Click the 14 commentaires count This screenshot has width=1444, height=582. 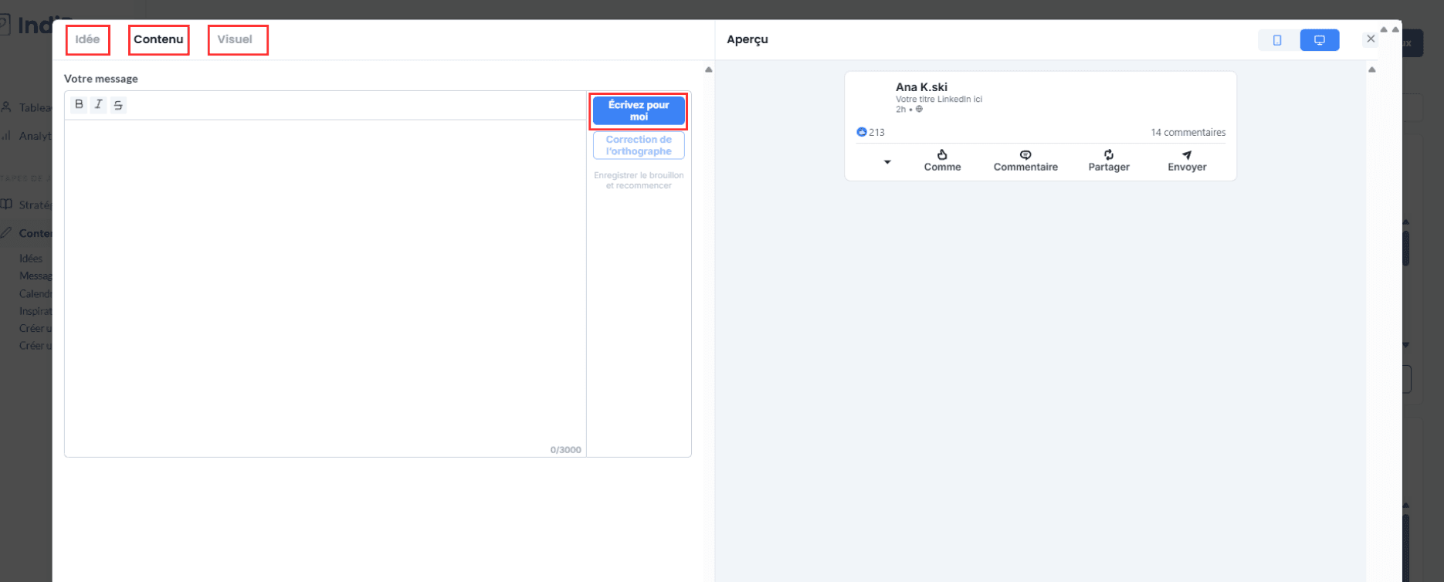(x=1188, y=133)
